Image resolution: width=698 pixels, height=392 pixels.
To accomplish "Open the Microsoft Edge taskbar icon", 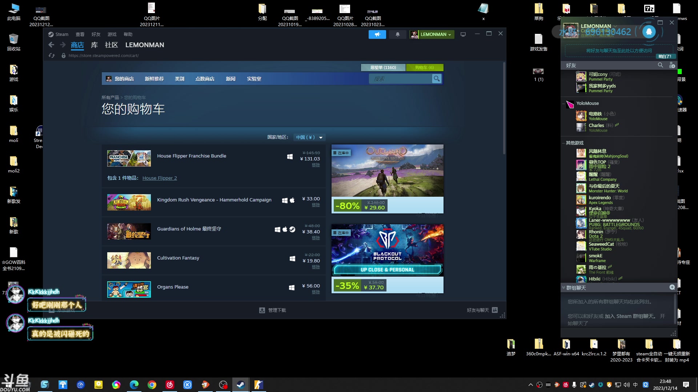I will pos(134,385).
